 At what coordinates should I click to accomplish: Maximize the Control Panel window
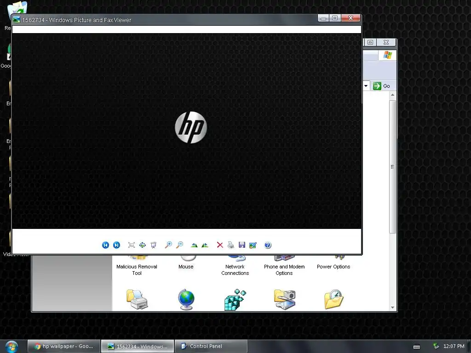pos(370,42)
